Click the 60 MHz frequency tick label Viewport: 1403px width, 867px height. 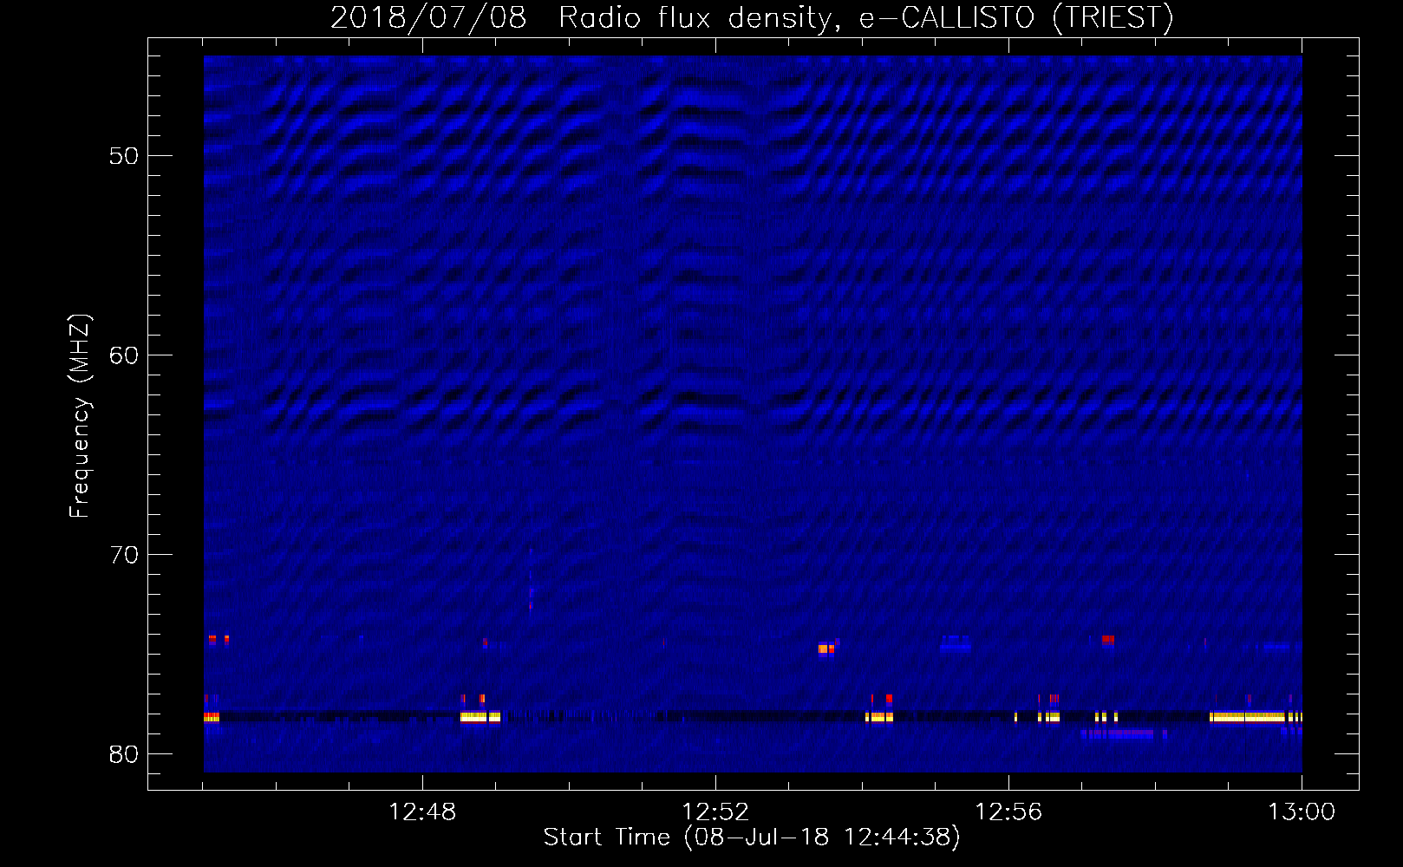click(x=124, y=355)
